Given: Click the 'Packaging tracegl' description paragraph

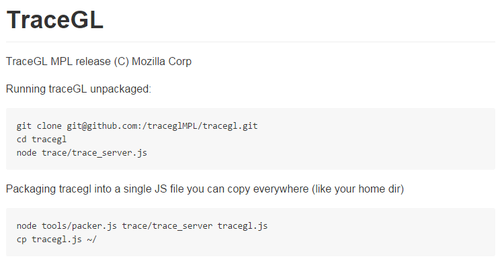Looking at the screenshot, I should (205, 189).
